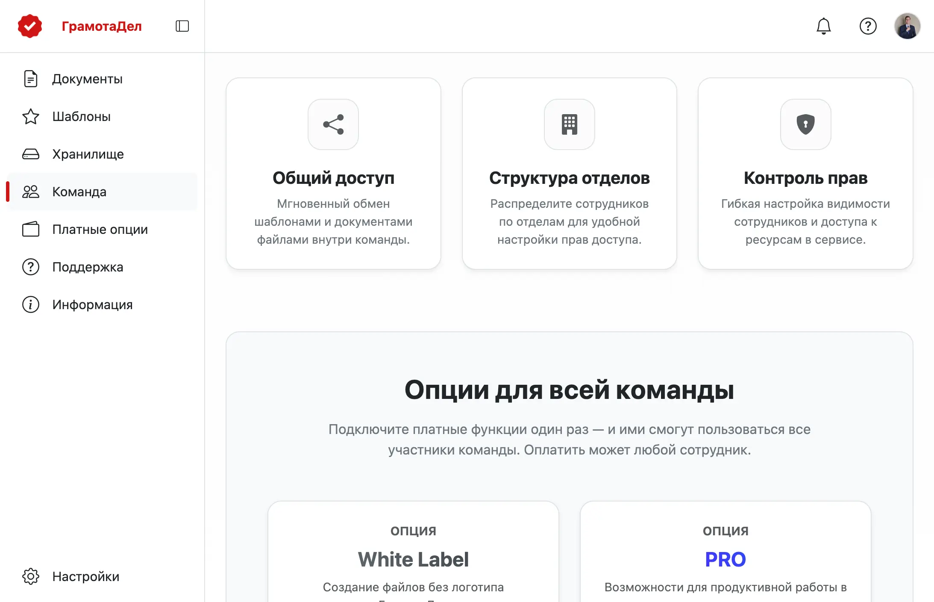Image resolution: width=934 pixels, height=602 pixels.
Task: Open the Документы section
Action: pyautogui.click(x=102, y=79)
